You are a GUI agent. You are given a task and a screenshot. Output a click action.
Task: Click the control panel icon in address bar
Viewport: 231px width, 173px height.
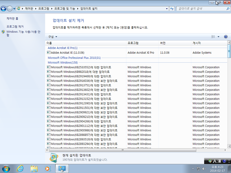tap(18, 9)
